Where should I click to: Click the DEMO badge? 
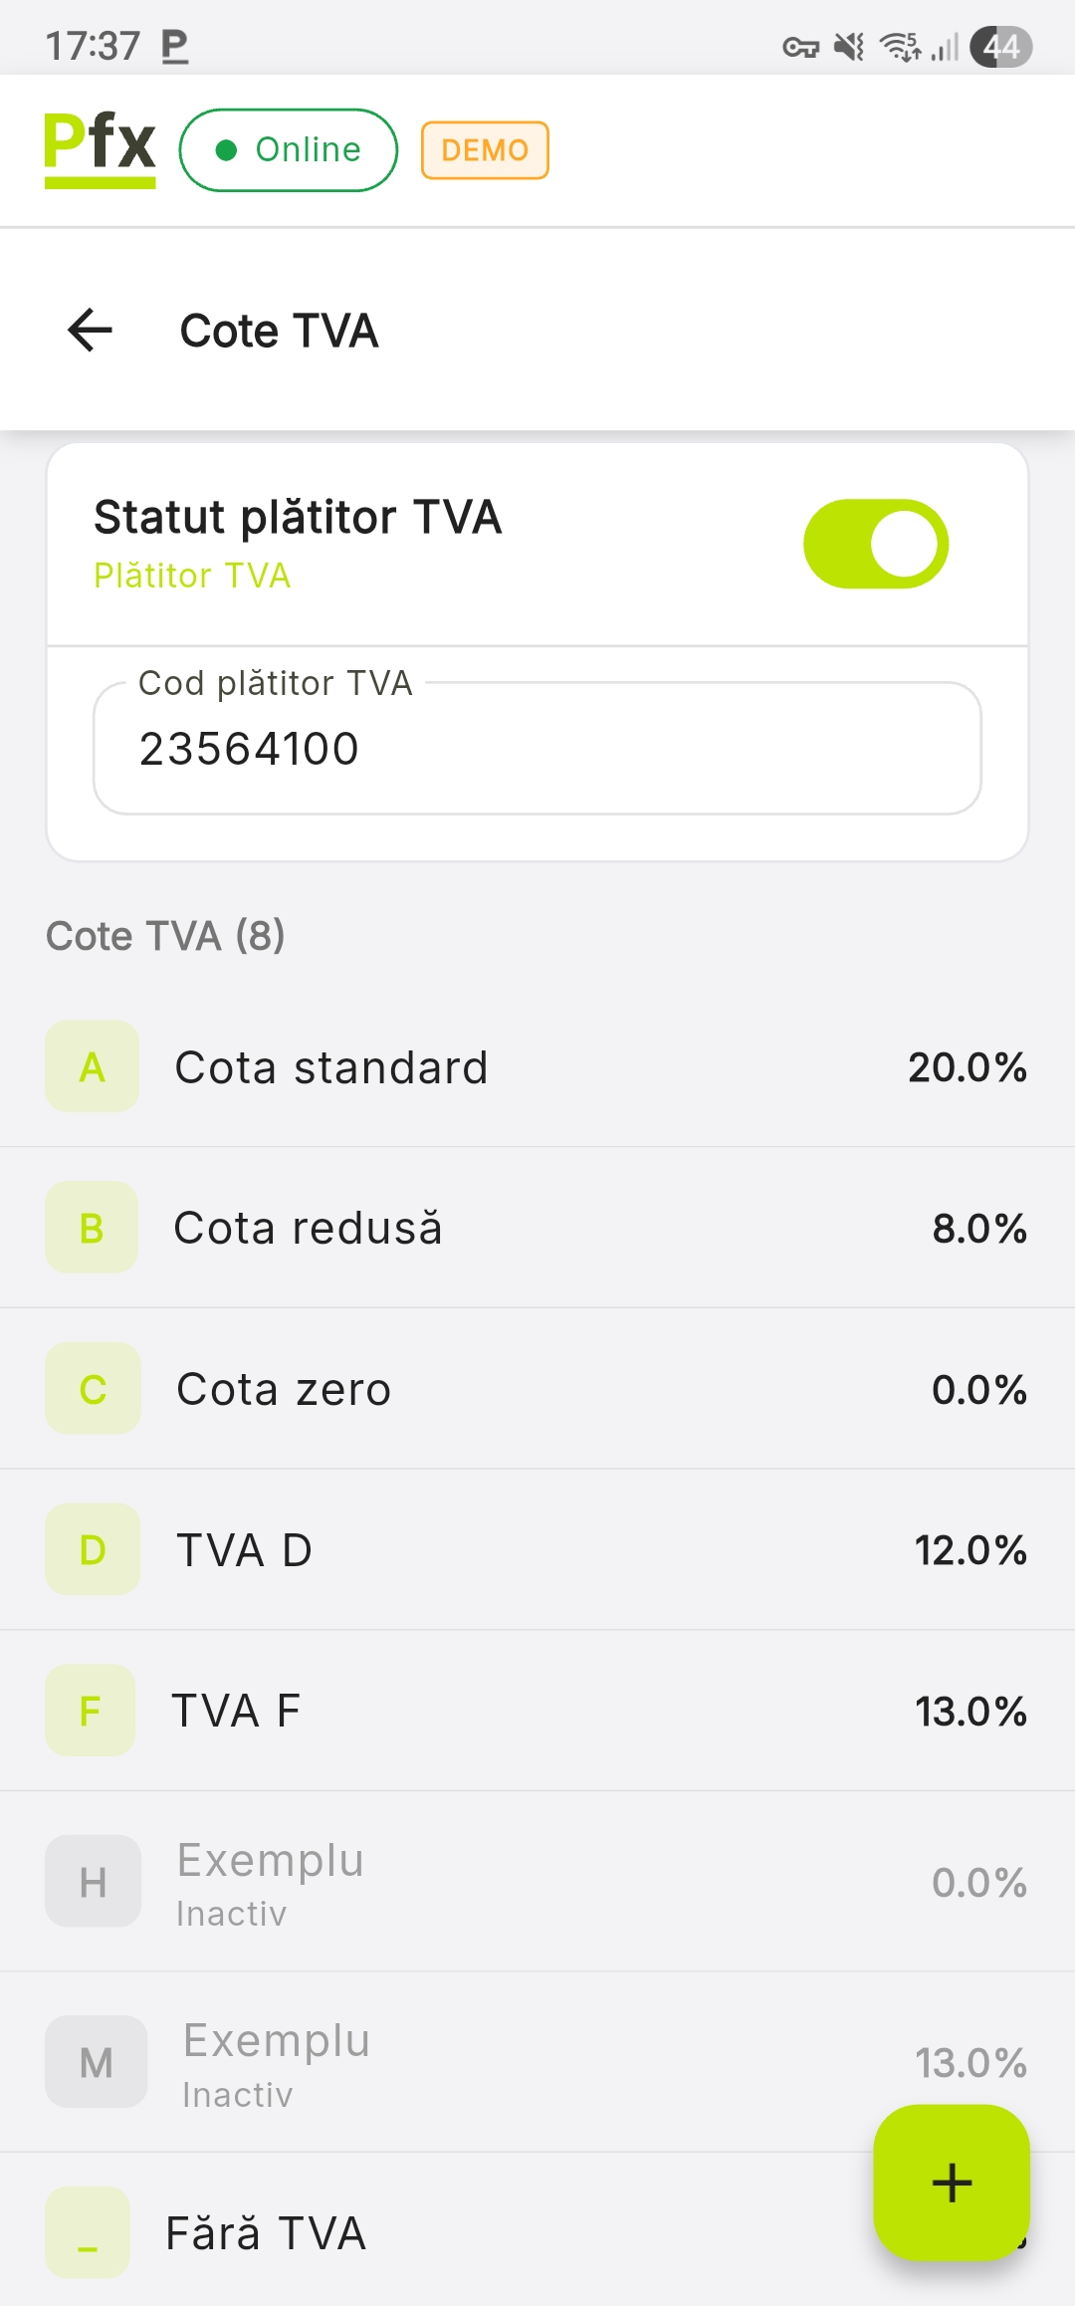coord(485,150)
